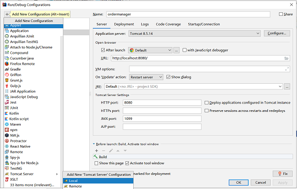The image size is (297, 189).
Task: Select the Firefox Remote icon
Action: [7, 64]
